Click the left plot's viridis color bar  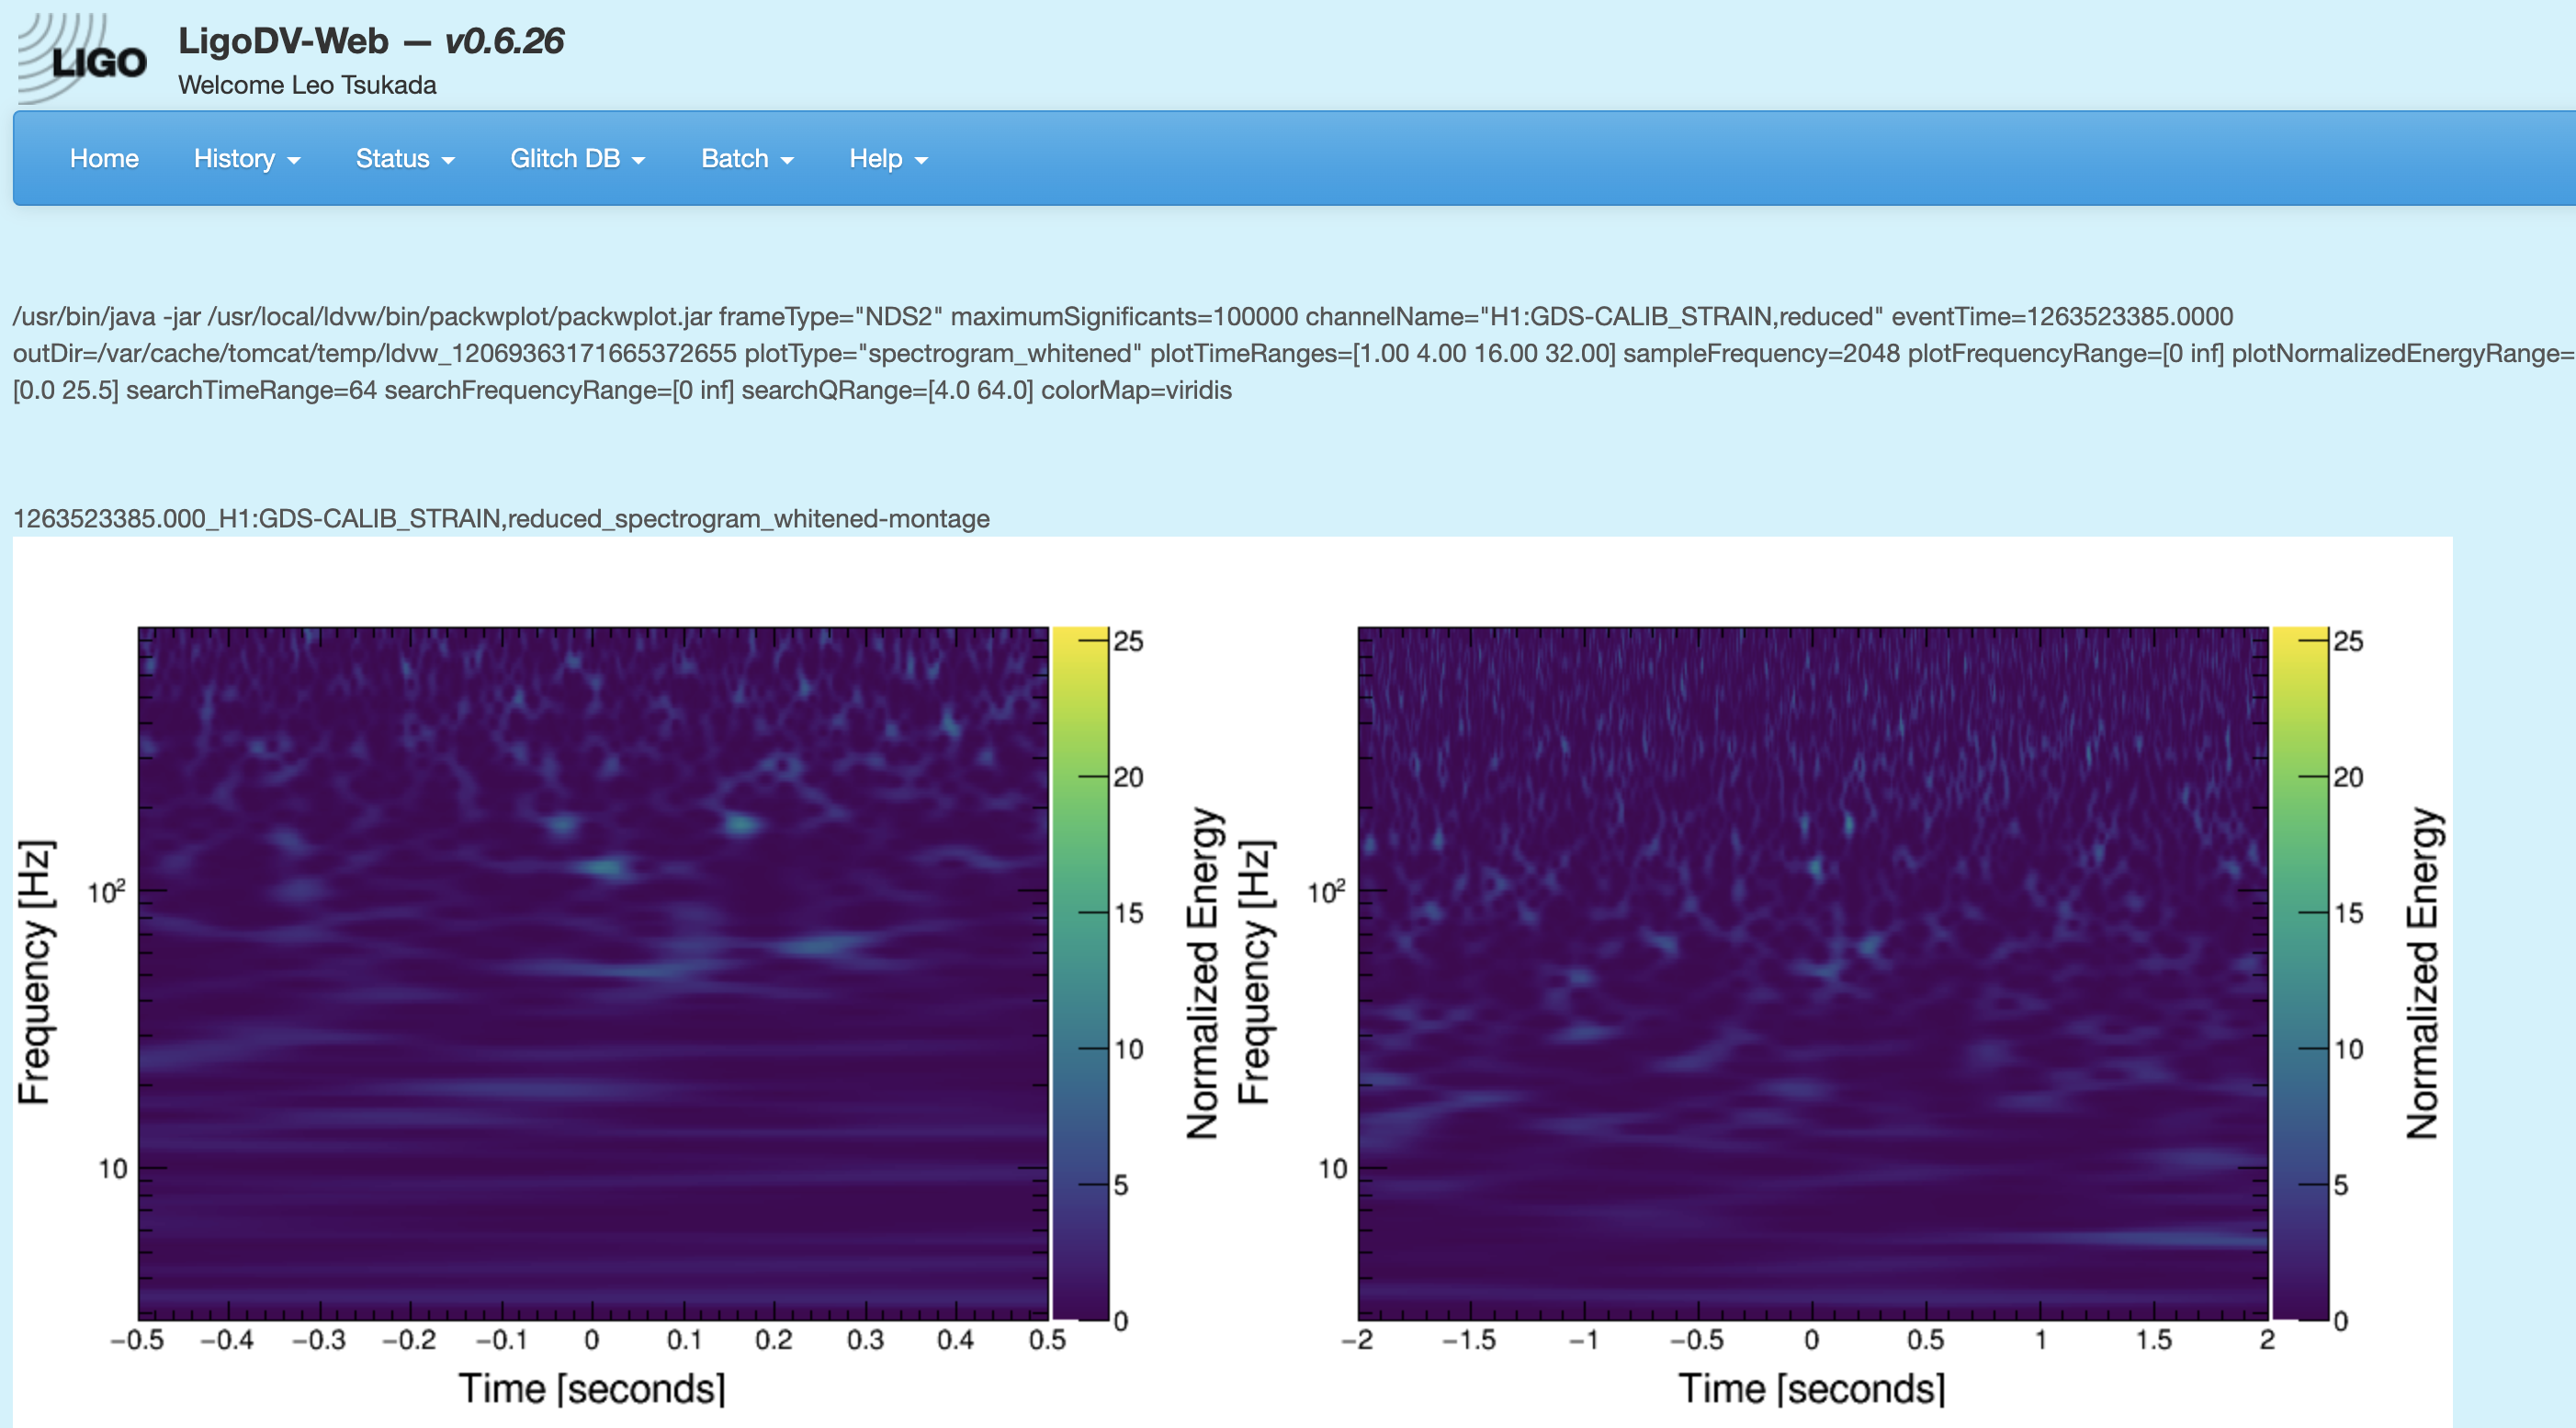1080,973
